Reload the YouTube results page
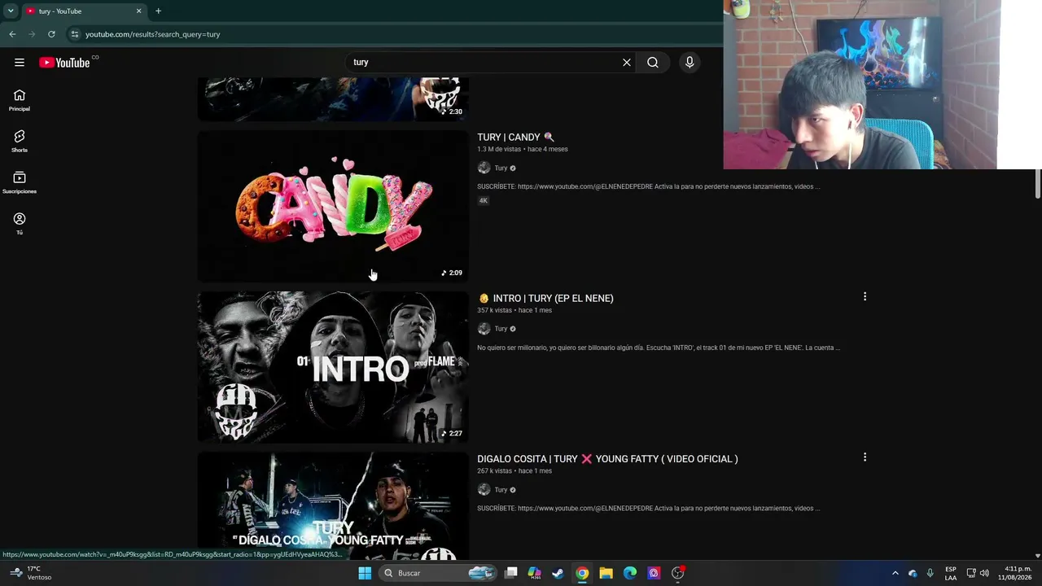 pos(51,34)
